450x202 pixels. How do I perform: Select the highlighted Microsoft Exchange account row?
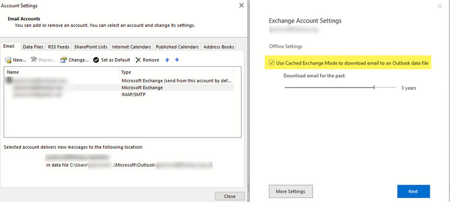tap(119, 88)
